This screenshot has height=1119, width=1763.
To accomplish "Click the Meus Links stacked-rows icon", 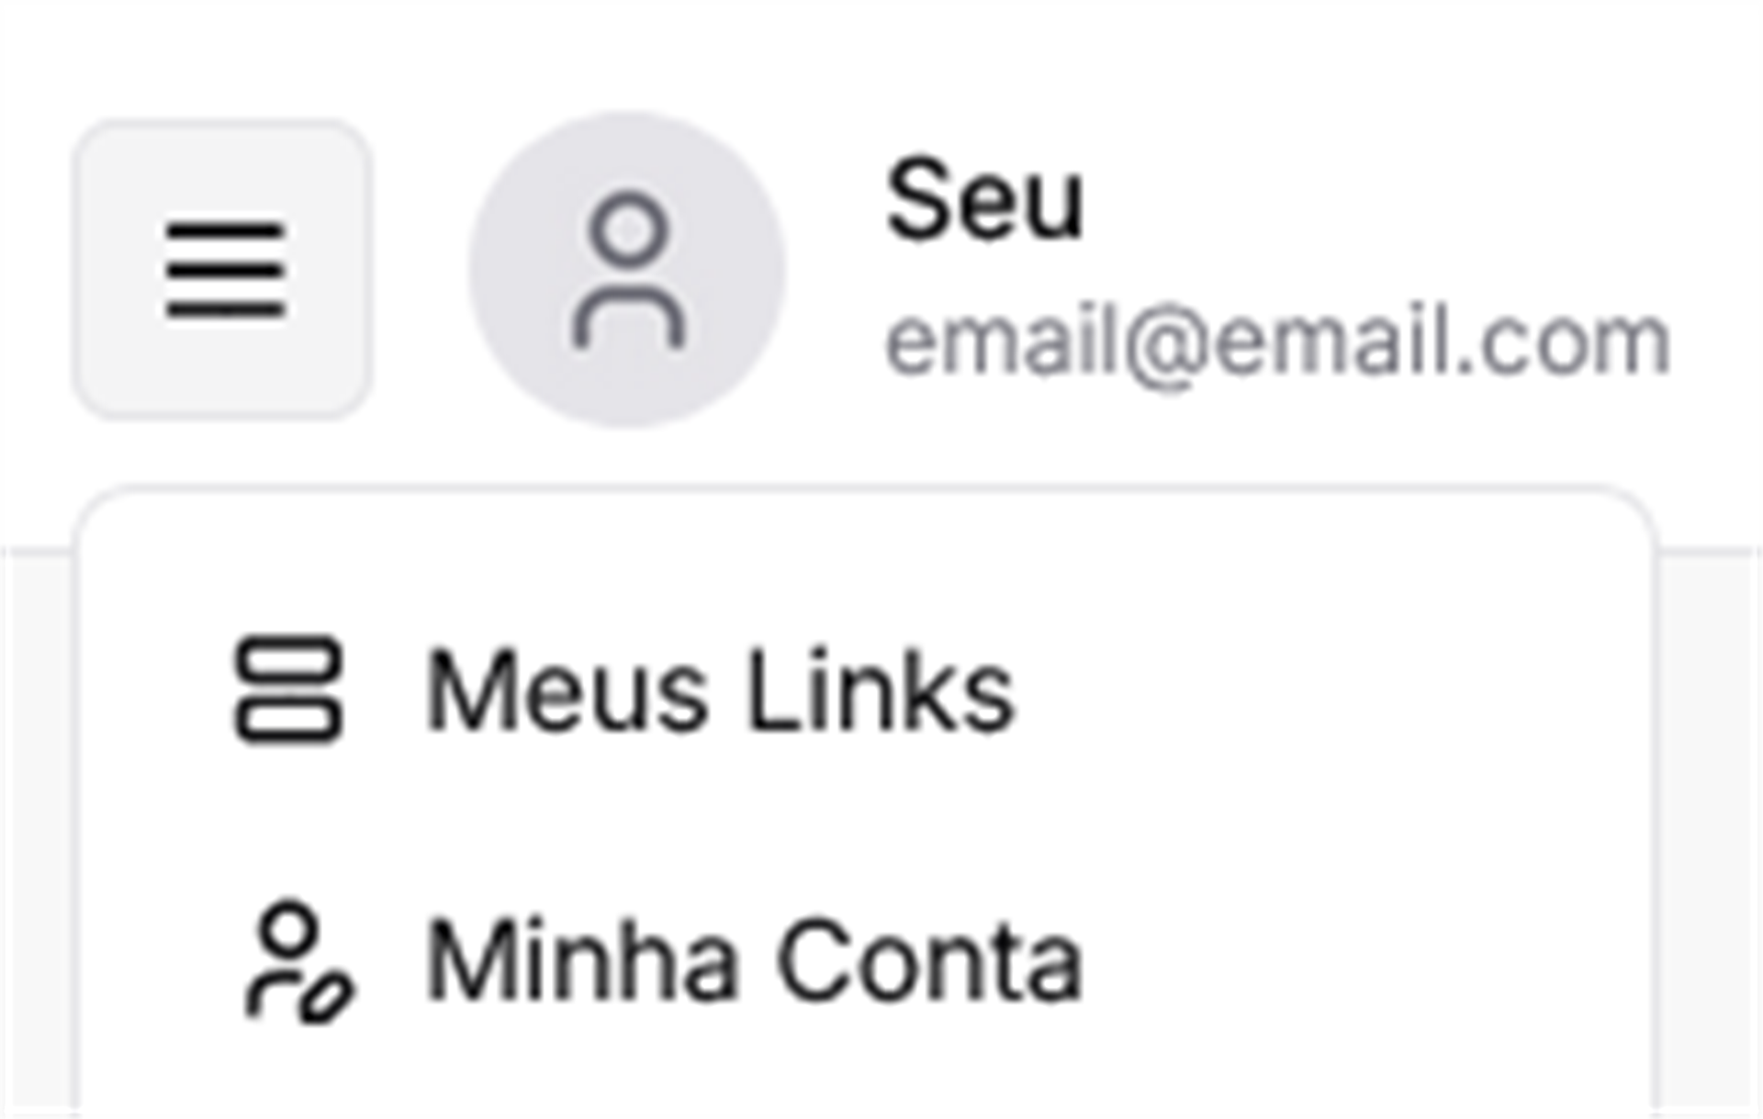I will click(x=288, y=689).
